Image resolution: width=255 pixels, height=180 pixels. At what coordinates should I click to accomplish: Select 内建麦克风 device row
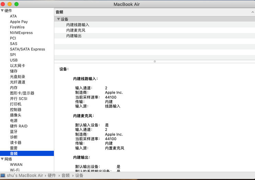point(154,30)
